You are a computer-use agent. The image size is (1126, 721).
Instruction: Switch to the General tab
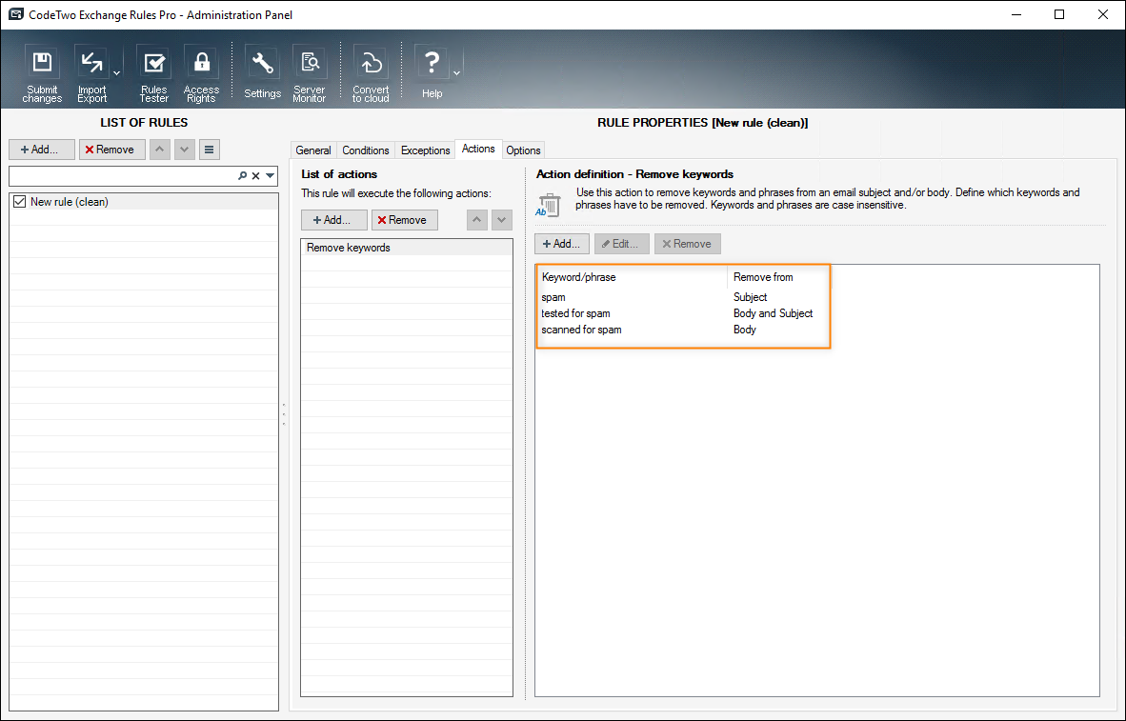coord(313,150)
